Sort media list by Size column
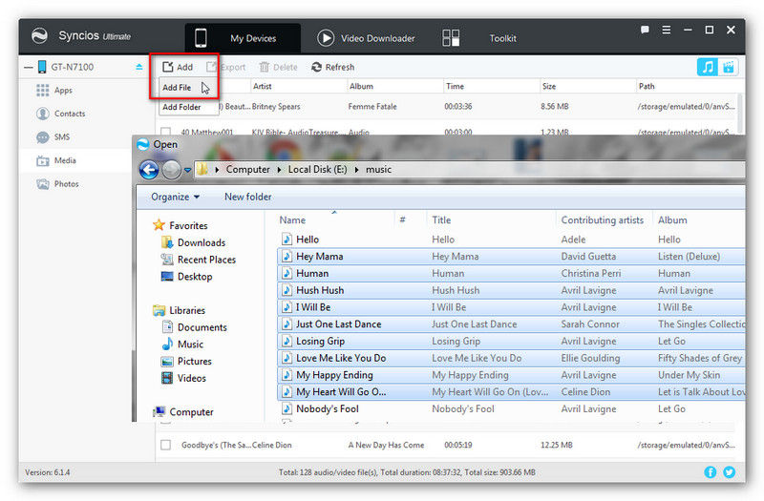 [549, 86]
